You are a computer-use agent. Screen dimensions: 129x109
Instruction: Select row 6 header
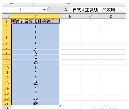pos(7,47)
